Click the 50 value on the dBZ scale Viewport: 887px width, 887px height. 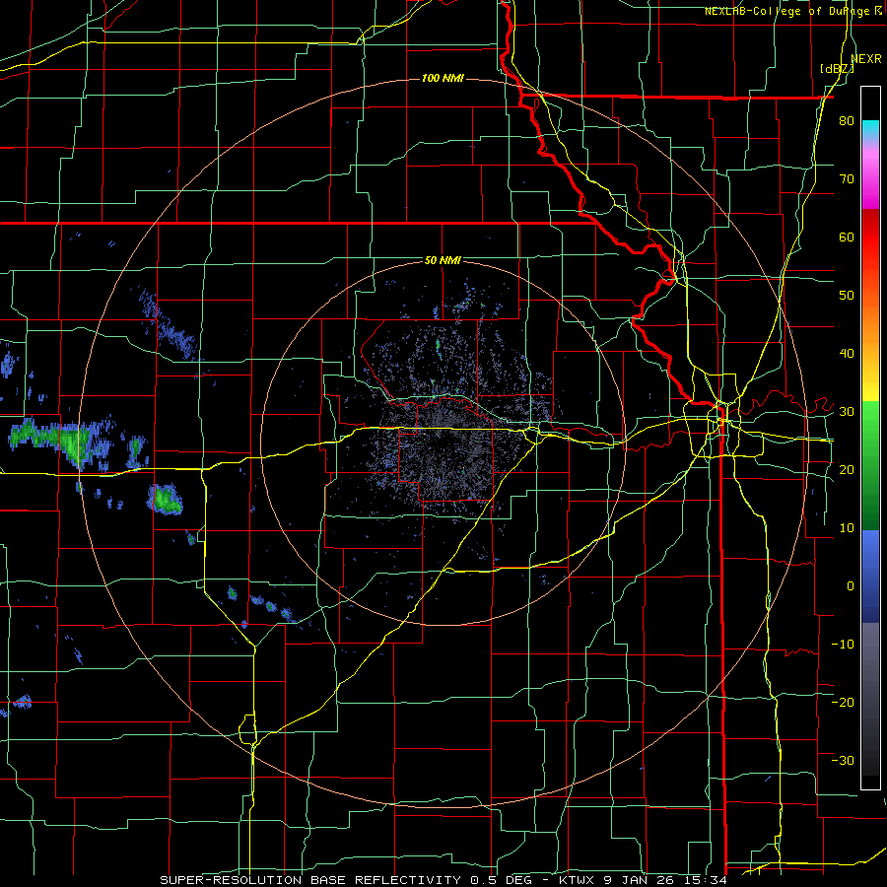coord(847,296)
